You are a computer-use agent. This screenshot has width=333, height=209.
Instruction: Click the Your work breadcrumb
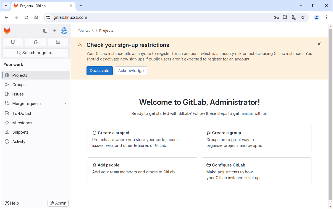coord(86,31)
